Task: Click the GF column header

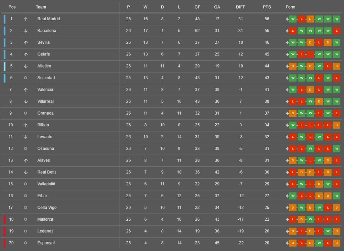Action: [197, 7]
